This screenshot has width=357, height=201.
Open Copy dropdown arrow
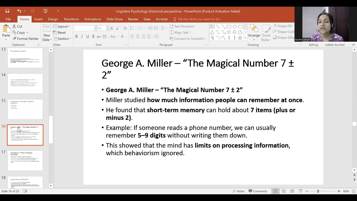point(27,33)
